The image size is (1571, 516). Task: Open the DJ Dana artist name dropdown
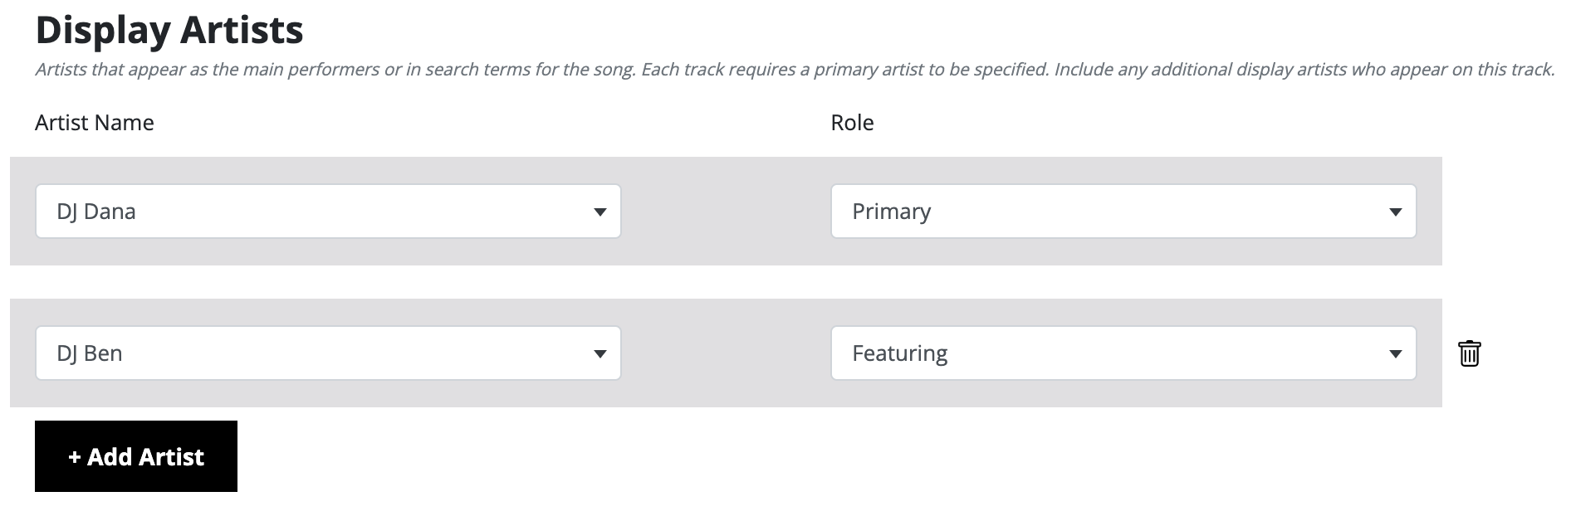328,212
